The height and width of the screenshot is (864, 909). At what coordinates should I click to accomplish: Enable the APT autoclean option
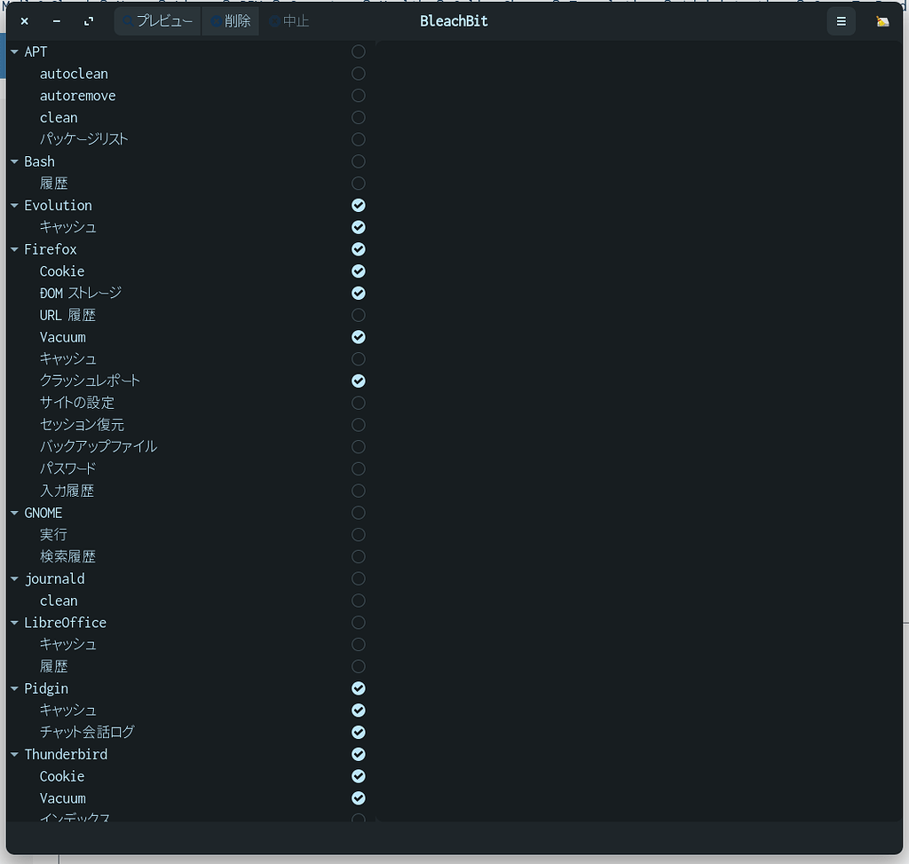pos(359,74)
